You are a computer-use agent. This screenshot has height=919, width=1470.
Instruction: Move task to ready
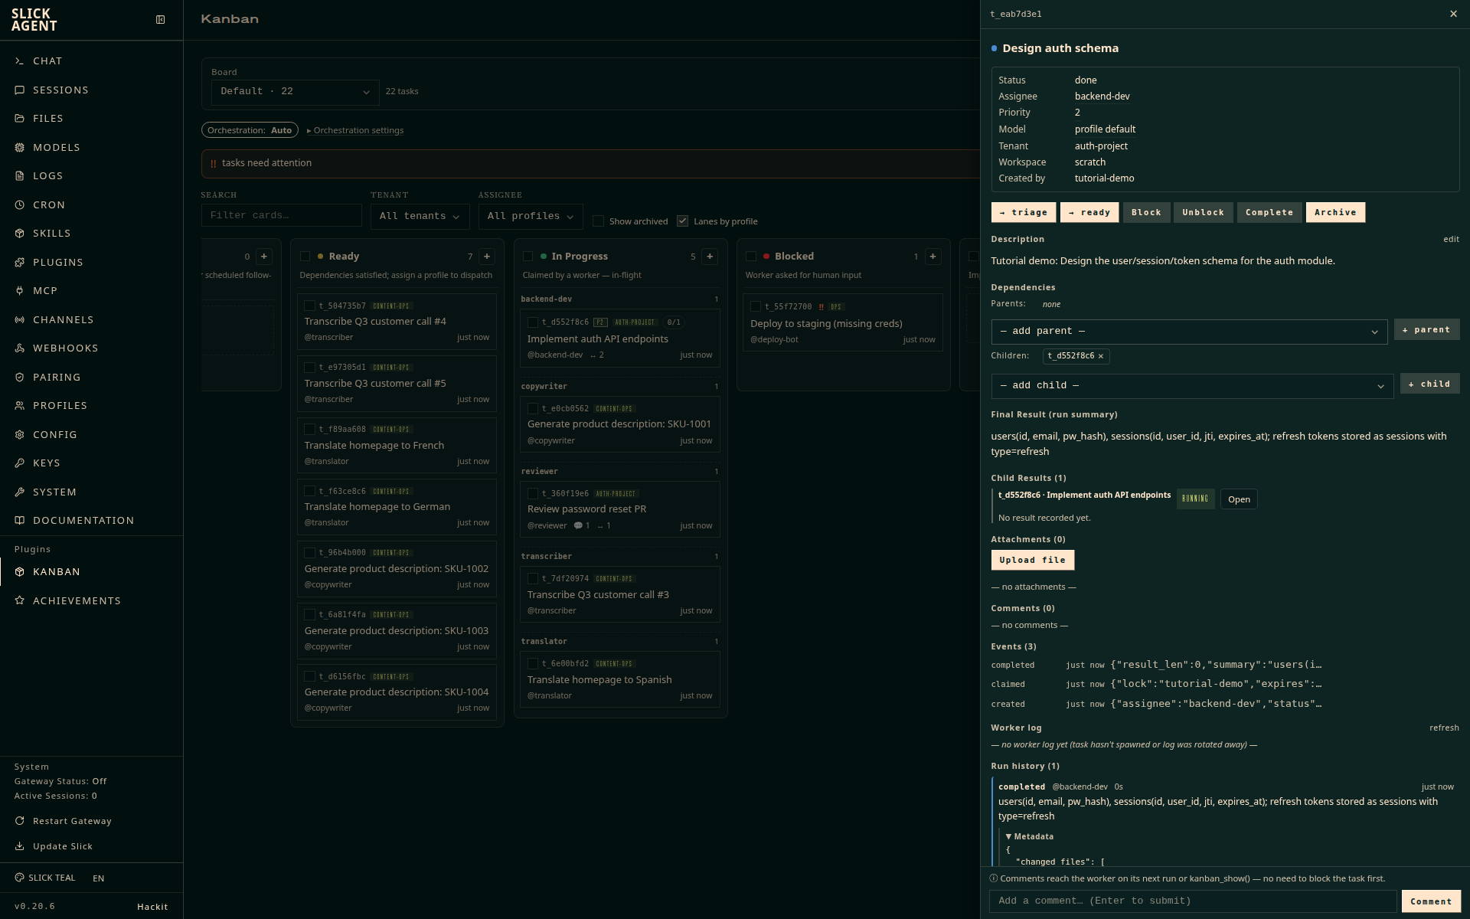tap(1089, 213)
